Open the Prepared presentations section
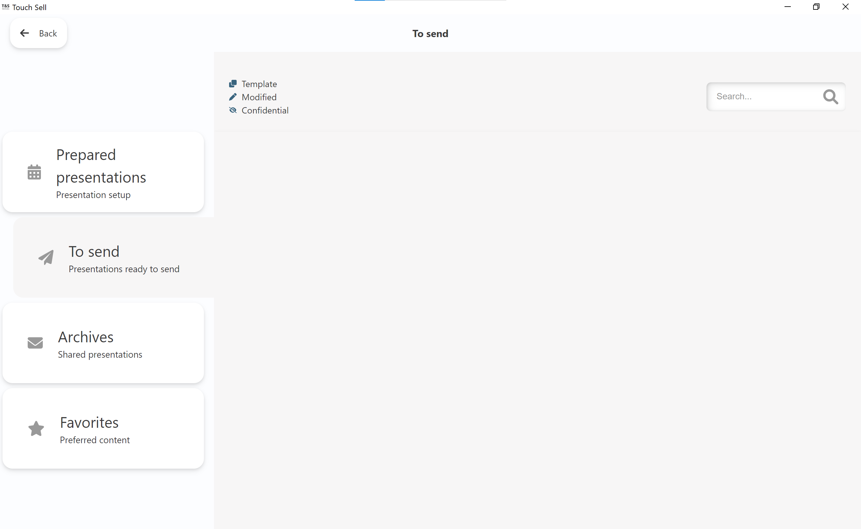861x529 pixels. (x=103, y=172)
